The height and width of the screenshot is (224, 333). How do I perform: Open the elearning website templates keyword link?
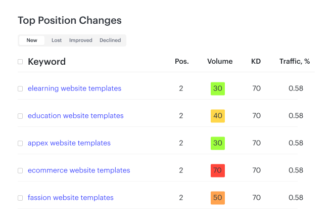74,88
